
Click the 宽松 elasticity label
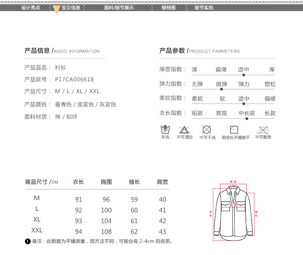coord(270,84)
